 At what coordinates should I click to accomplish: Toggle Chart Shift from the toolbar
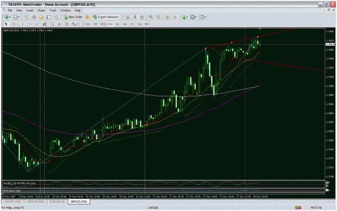click(175, 17)
